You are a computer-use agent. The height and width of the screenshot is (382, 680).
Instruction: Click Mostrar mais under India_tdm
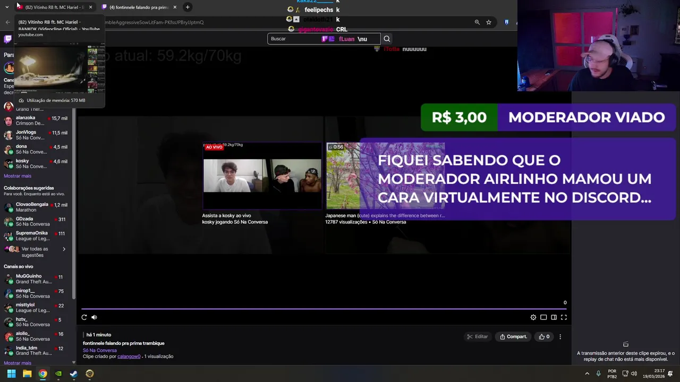(18, 363)
